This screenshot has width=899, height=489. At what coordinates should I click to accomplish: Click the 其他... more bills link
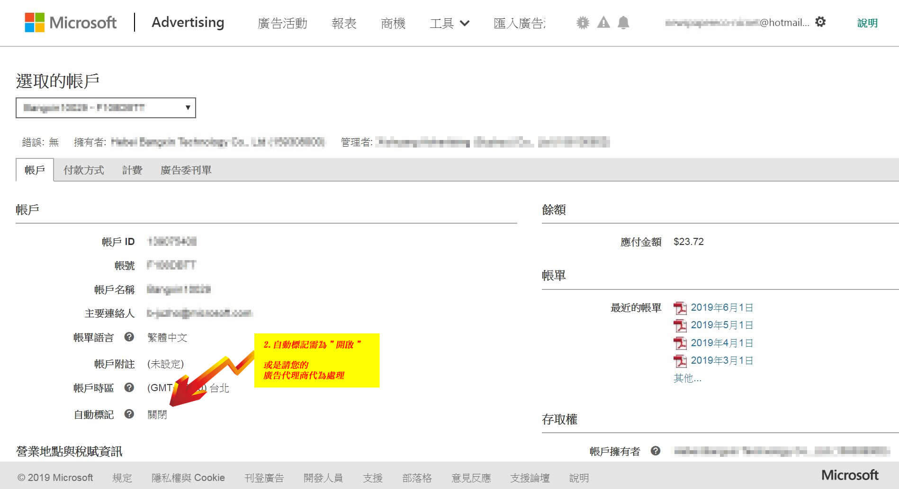click(687, 378)
